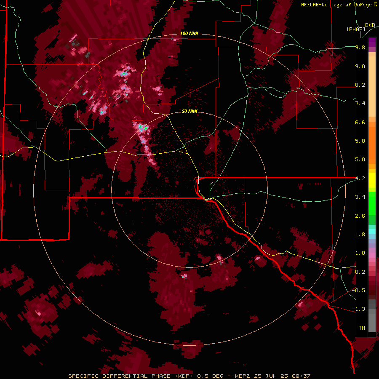
Task: Pick the bright green segment of the color bar
Action: point(372,203)
